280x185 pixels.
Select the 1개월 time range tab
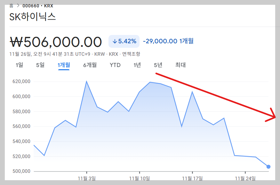[64, 65]
